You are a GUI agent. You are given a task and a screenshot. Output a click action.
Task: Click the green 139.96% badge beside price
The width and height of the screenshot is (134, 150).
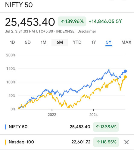tap(72, 21)
